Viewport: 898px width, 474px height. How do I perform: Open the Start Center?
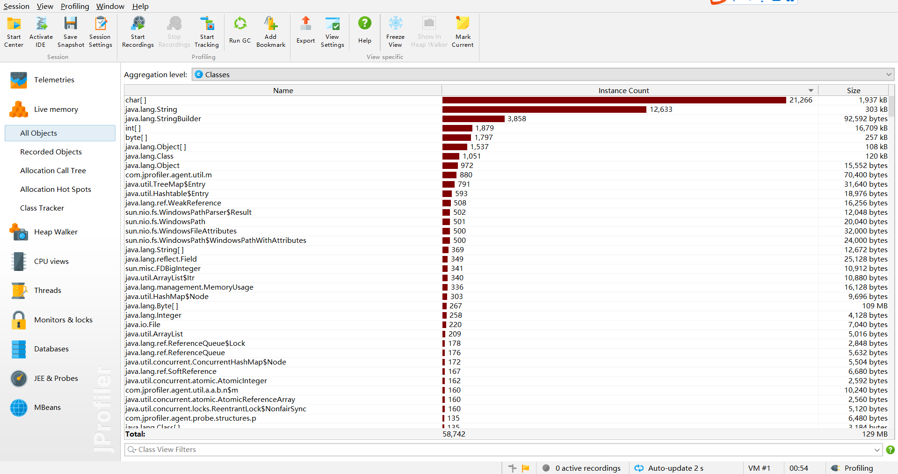click(14, 31)
